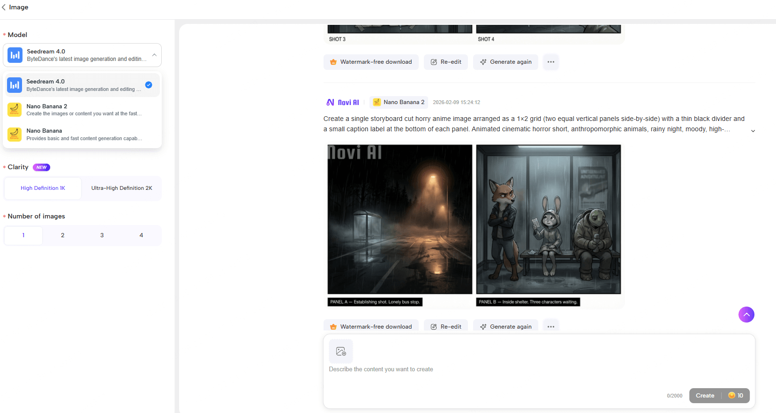This screenshot has height=413, width=776.
Task: Open the three-dots menu below the SHOT 3 image
Action: tap(550, 62)
